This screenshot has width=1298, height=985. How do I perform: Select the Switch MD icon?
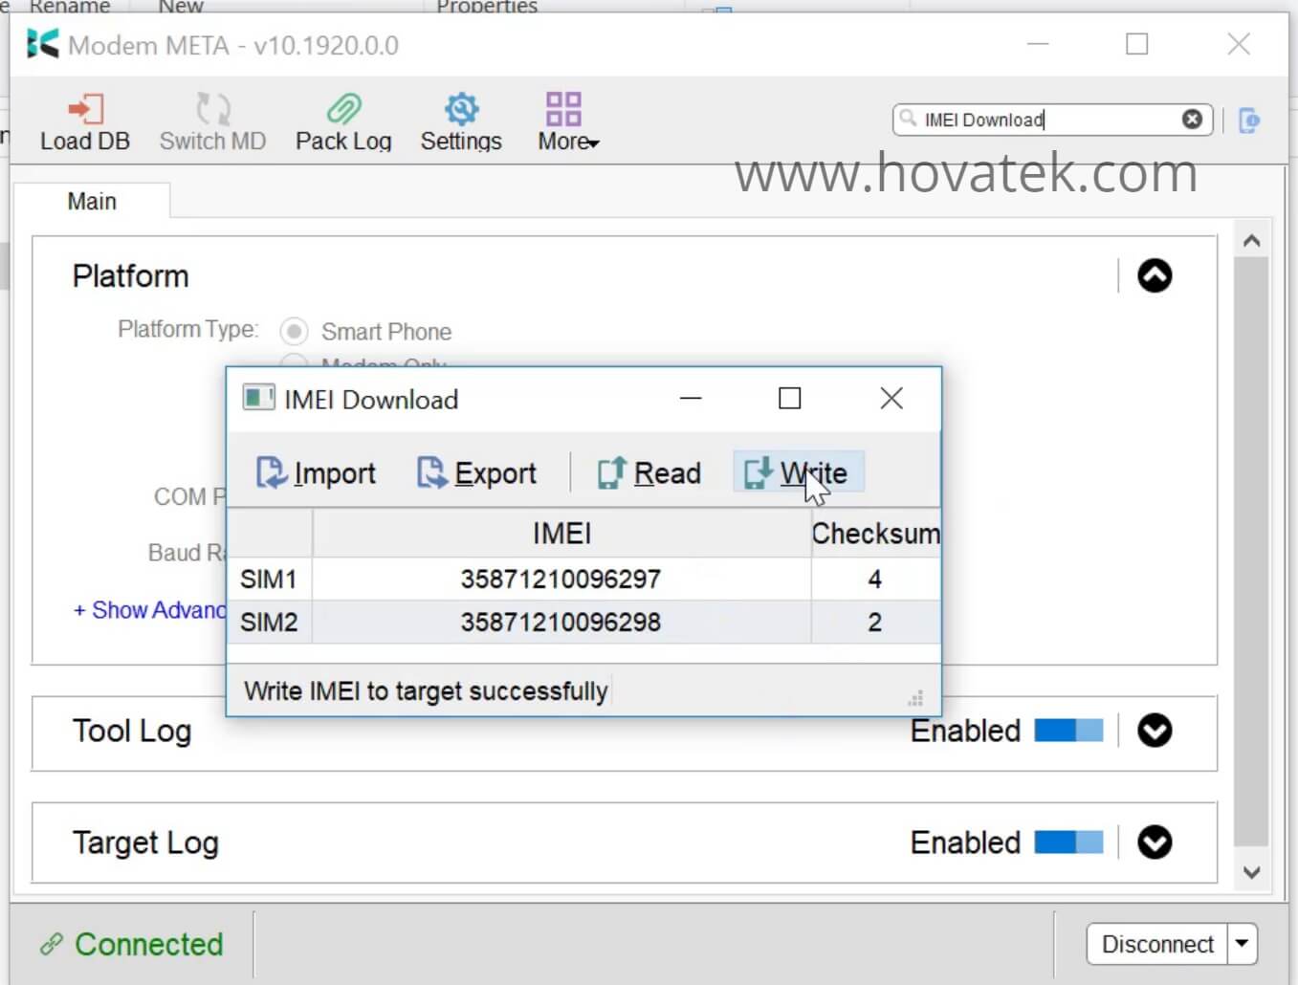(x=211, y=120)
